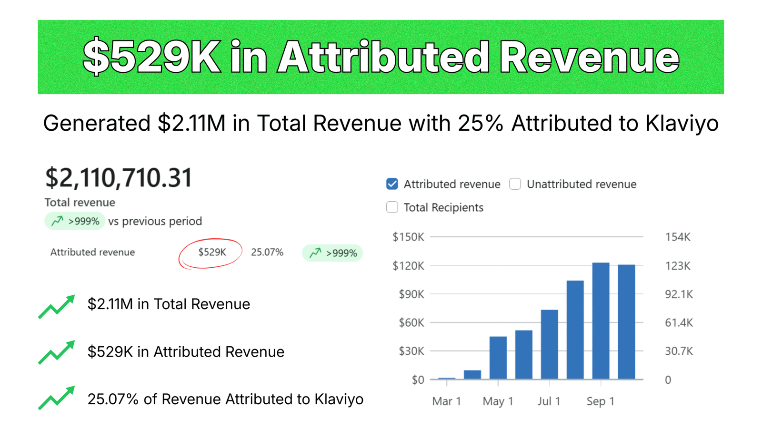Image resolution: width=762 pixels, height=428 pixels.
Task: Click the 30.7K right axis label
Action: click(679, 351)
